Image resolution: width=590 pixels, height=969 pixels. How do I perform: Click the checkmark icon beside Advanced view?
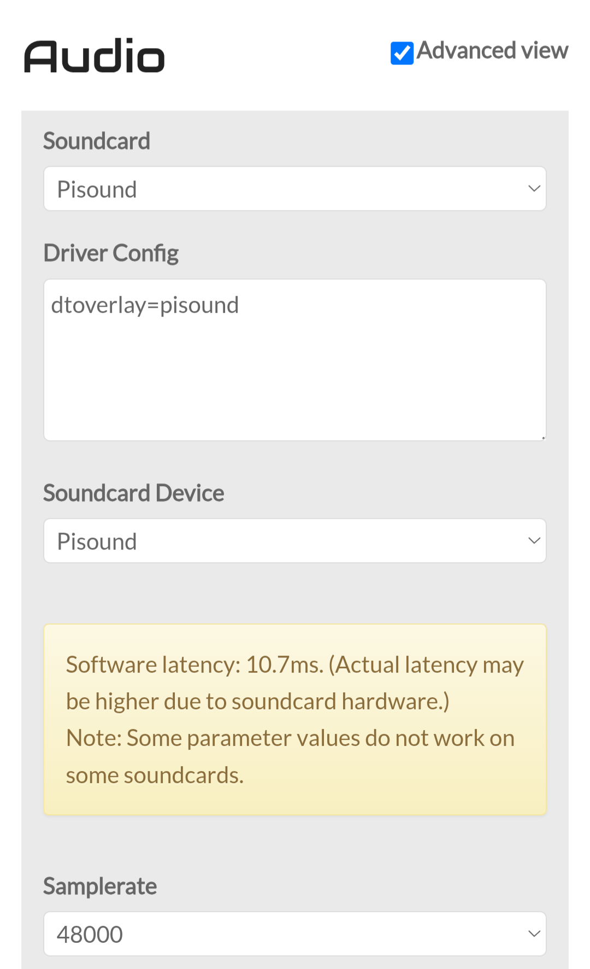402,53
